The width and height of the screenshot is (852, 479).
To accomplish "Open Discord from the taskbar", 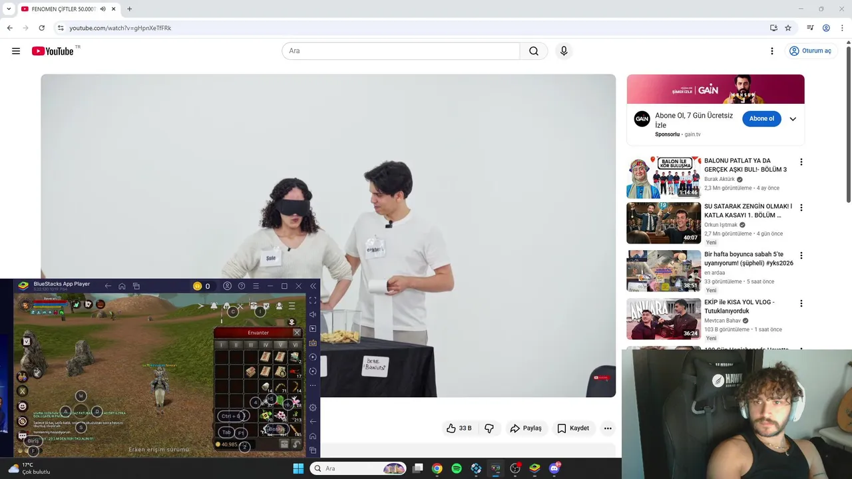I will [554, 468].
